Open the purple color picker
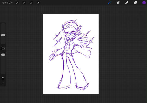Screen dimensions: 147x103 point(144,3)
